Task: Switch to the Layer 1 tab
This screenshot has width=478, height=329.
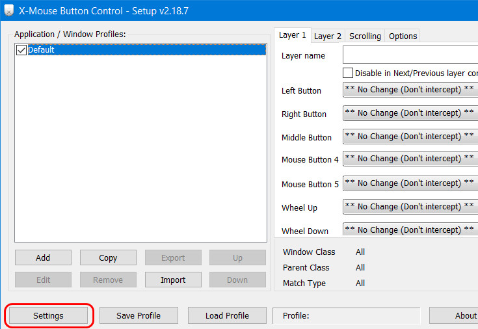Action: click(293, 35)
